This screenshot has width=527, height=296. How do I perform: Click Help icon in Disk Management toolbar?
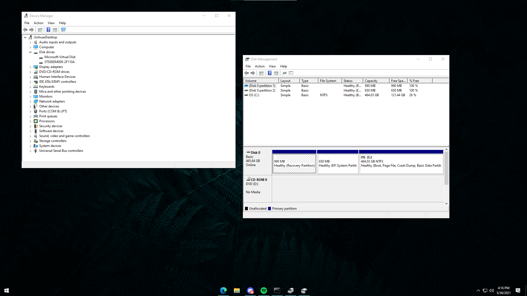pyautogui.click(x=270, y=73)
